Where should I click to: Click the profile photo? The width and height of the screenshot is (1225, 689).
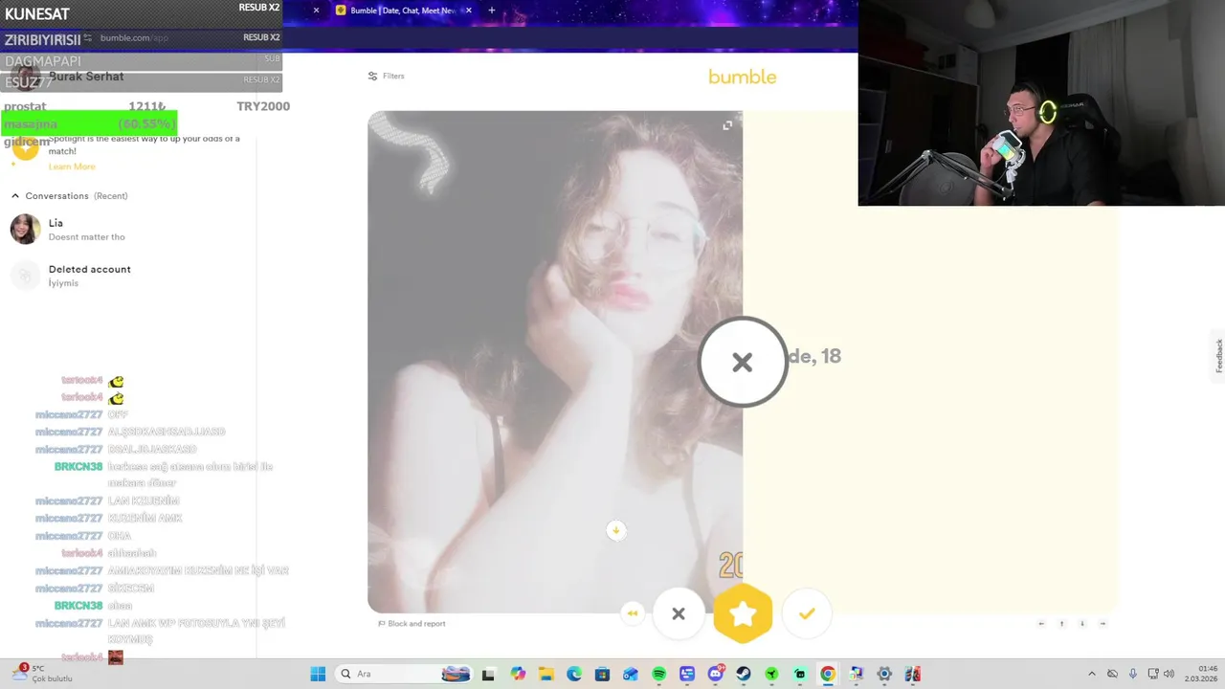click(x=555, y=362)
